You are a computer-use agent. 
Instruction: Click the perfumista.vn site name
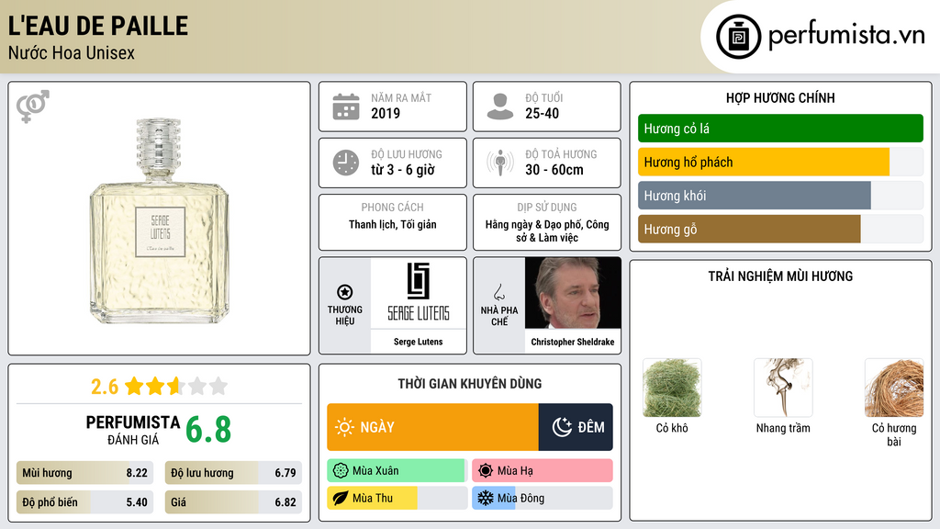pyautogui.click(x=846, y=36)
